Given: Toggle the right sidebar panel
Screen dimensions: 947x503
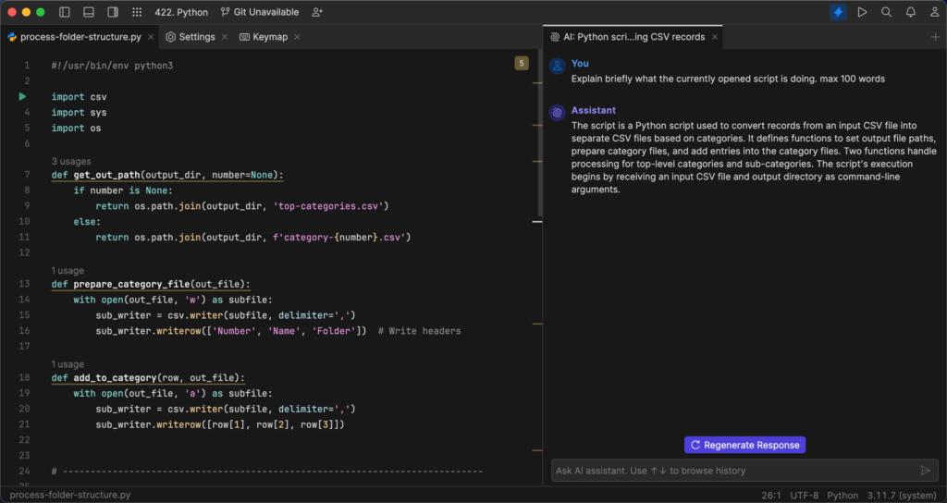Looking at the screenshot, I should 113,12.
